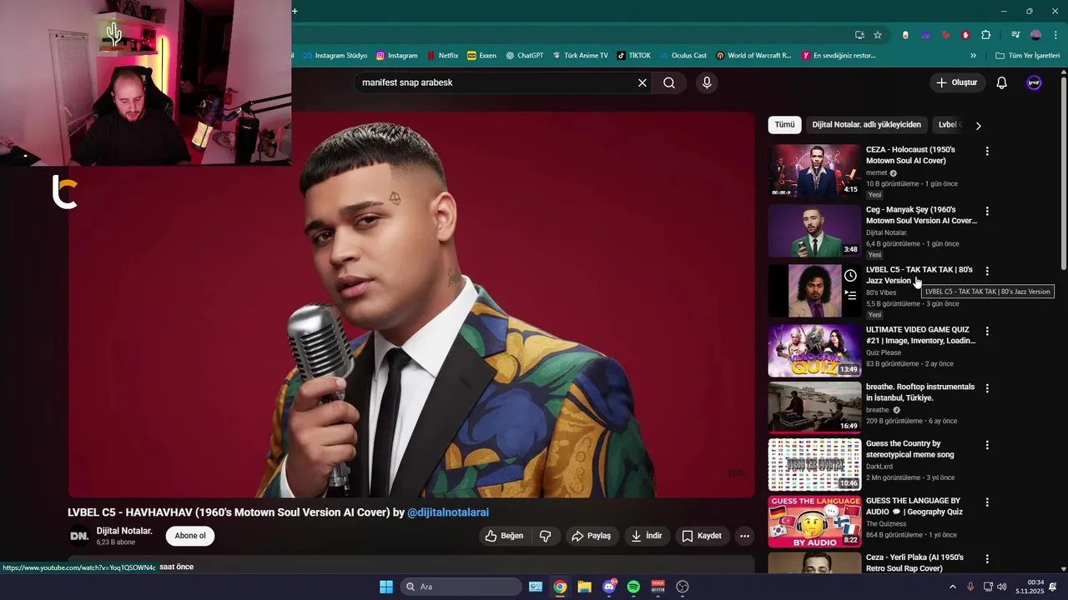The width and height of the screenshot is (1068, 600).
Task: Open options menu for CEZA Holocaust video
Action: click(x=987, y=152)
